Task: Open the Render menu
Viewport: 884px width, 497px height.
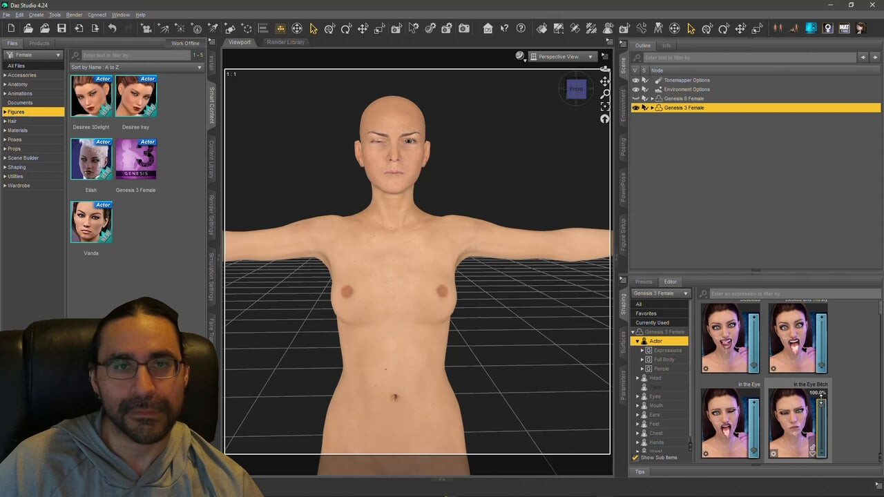Action: click(x=74, y=14)
